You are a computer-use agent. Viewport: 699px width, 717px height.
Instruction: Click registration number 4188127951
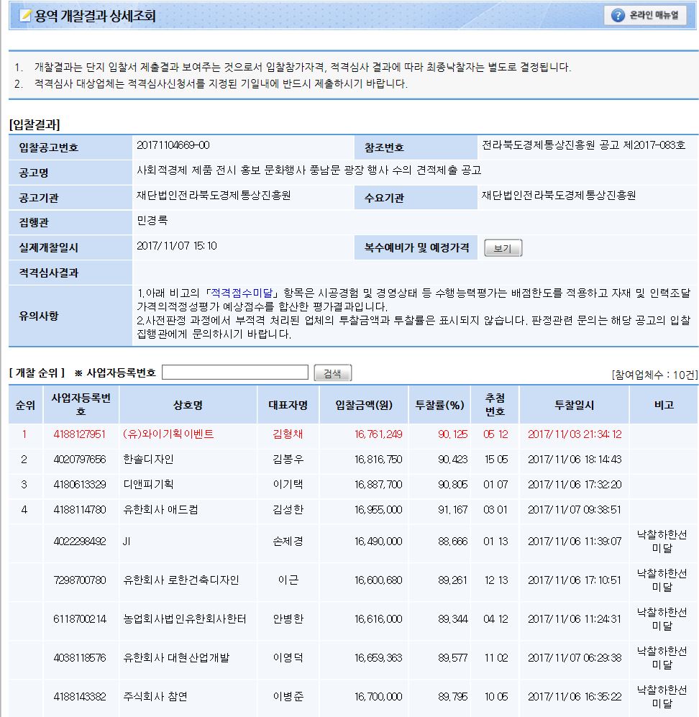[79, 434]
